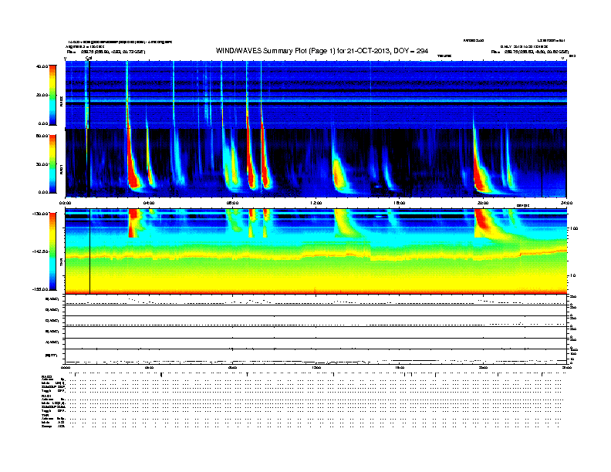This screenshot has height=472, width=611.
Task: Click the bottom line plot above the lower time axis
Action: click(x=316, y=356)
